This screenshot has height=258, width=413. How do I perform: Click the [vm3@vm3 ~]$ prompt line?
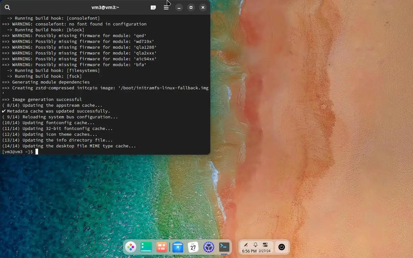[17, 152]
